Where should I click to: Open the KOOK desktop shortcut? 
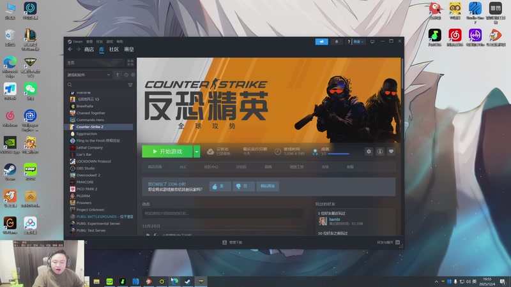click(30, 172)
